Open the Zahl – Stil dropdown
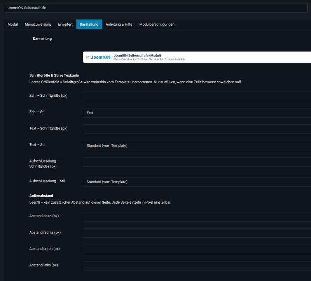This screenshot has width=311, height=281. tap(197, 113)
